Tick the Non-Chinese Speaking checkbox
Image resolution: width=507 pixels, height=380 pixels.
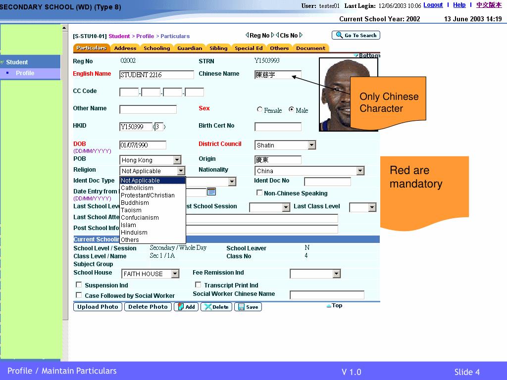point(259,192)
